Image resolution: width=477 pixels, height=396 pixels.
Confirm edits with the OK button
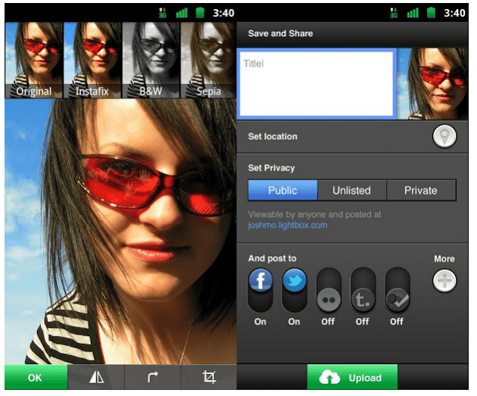point(36,377)
